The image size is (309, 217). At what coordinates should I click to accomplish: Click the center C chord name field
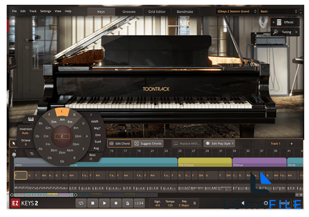click(x=62, y=136)
